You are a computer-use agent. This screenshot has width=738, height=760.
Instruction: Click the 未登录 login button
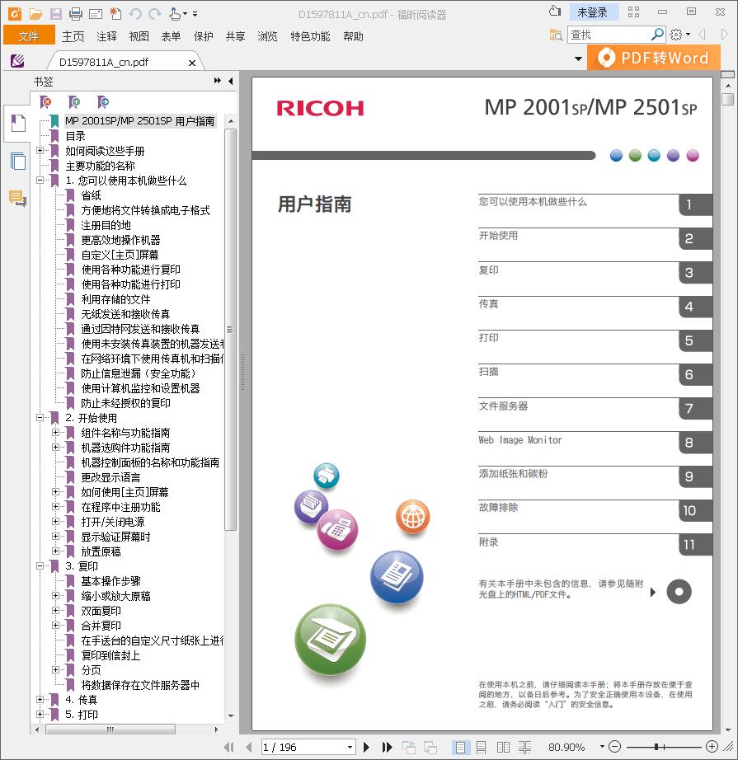593,12
